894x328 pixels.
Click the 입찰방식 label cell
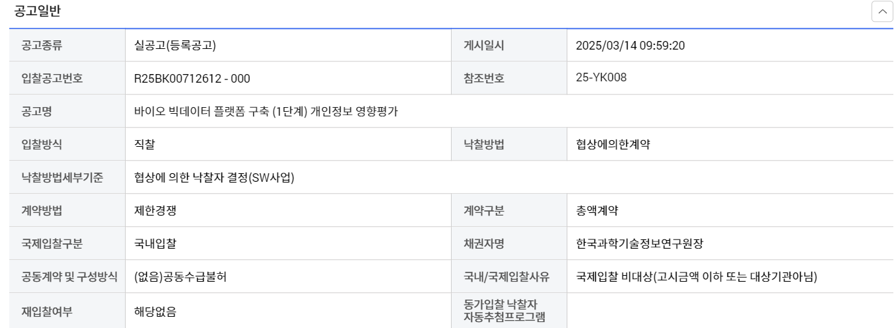click(67, 144)
